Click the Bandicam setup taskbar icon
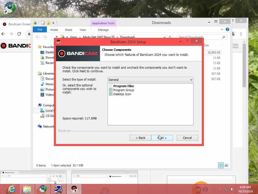 point(74,189)
